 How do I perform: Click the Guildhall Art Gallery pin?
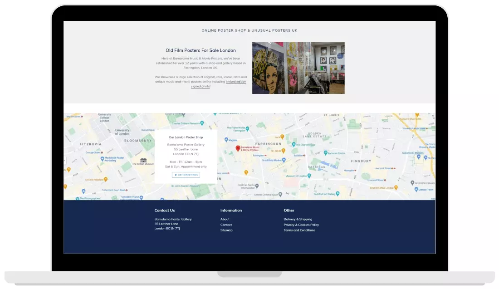[338, 194]
